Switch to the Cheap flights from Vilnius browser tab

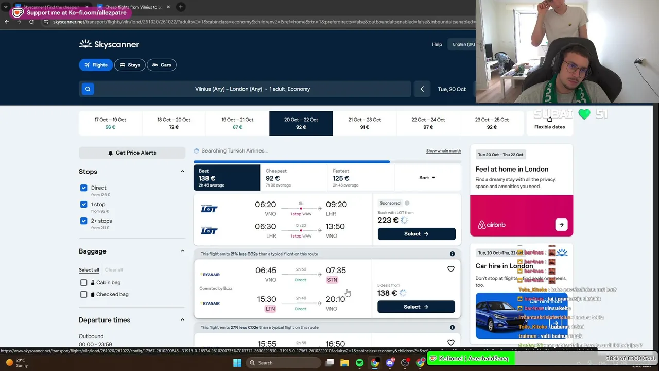tap(134, 7)
